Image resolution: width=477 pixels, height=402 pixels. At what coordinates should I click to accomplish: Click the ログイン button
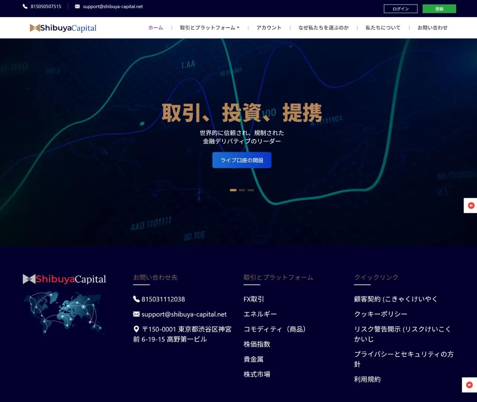tap(401, 9)
